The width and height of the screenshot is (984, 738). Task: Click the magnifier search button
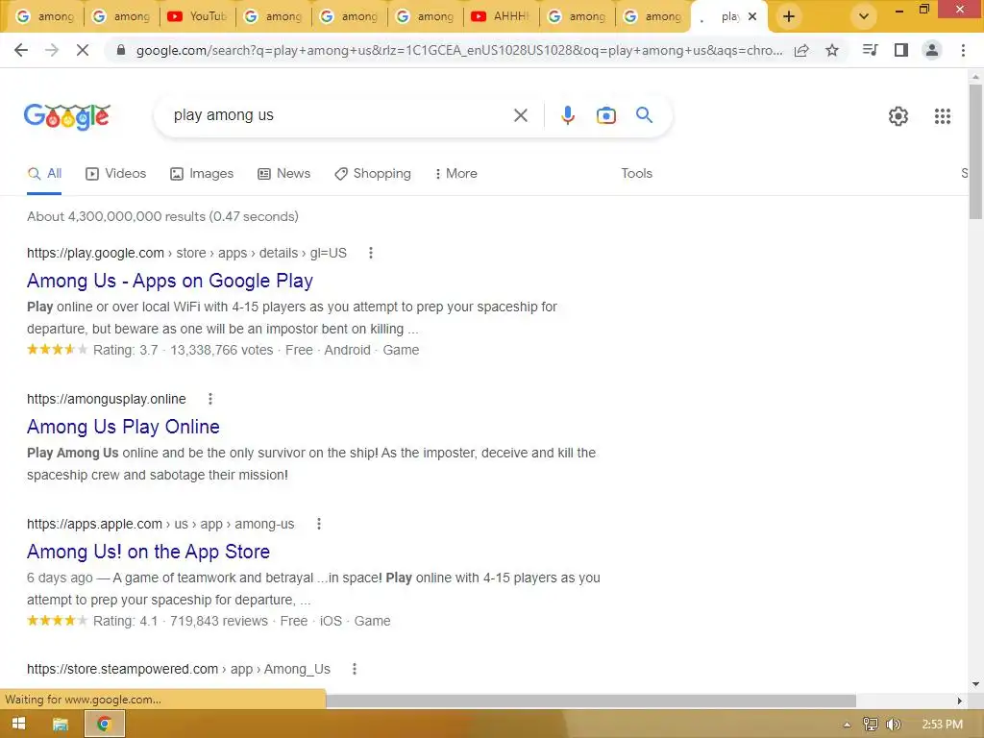click(x=644, y=115)
